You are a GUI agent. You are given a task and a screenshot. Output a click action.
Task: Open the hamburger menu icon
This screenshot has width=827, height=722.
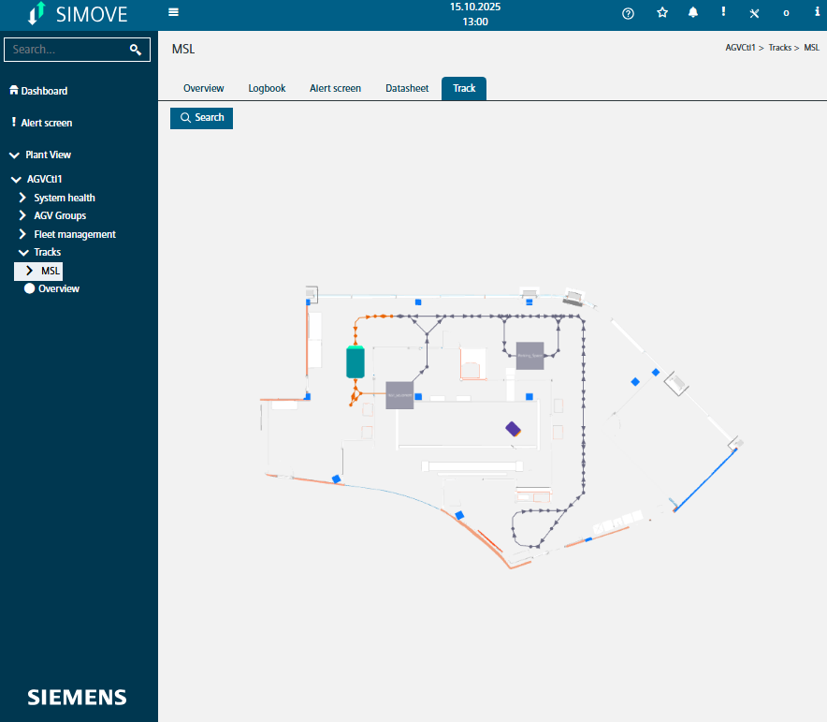pos(173,13)
